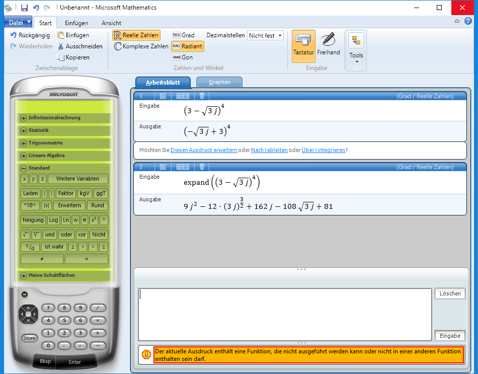Click the Ausschneiden scissors command

(80, 46)
